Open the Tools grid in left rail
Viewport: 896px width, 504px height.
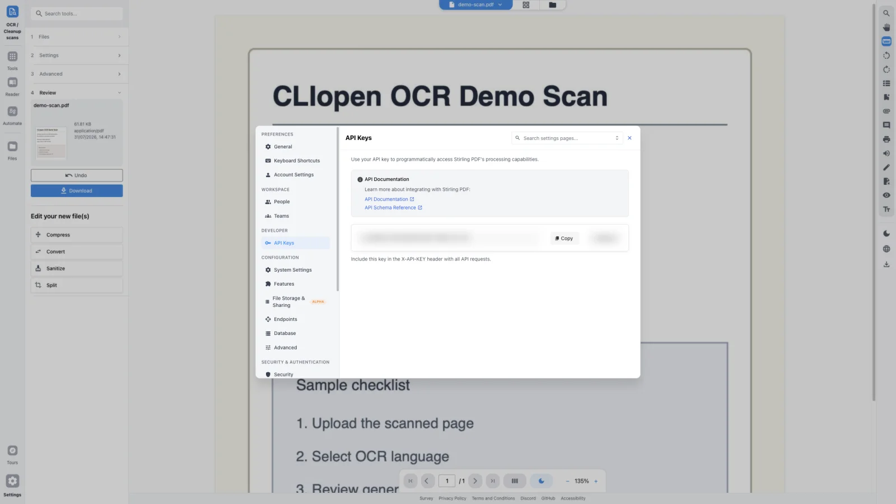pos(12,57)
